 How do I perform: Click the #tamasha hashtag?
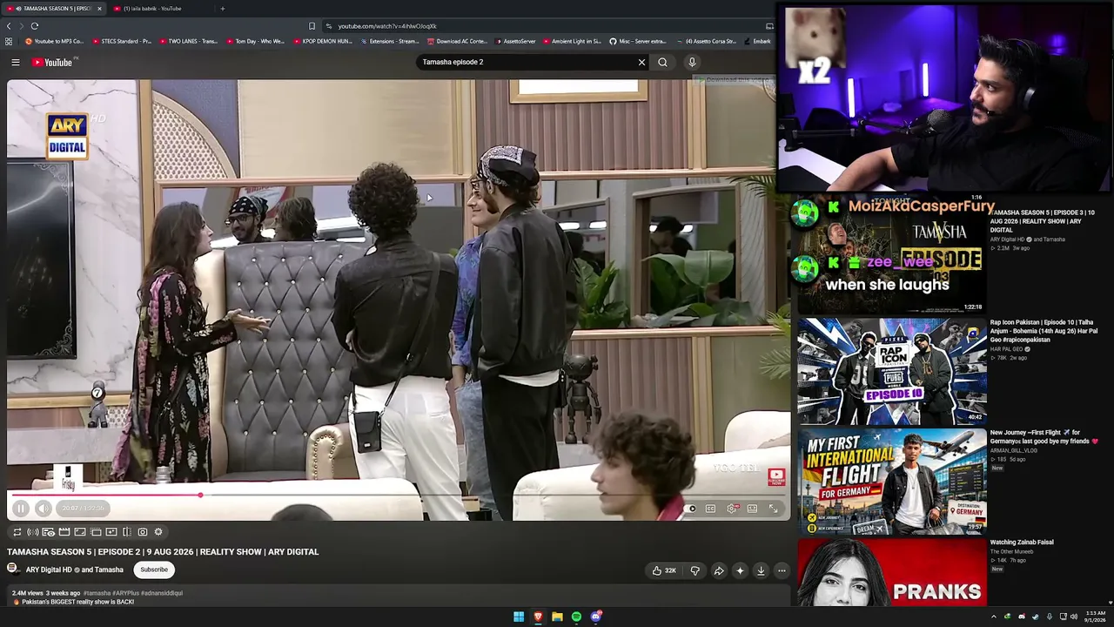point(97,593)
